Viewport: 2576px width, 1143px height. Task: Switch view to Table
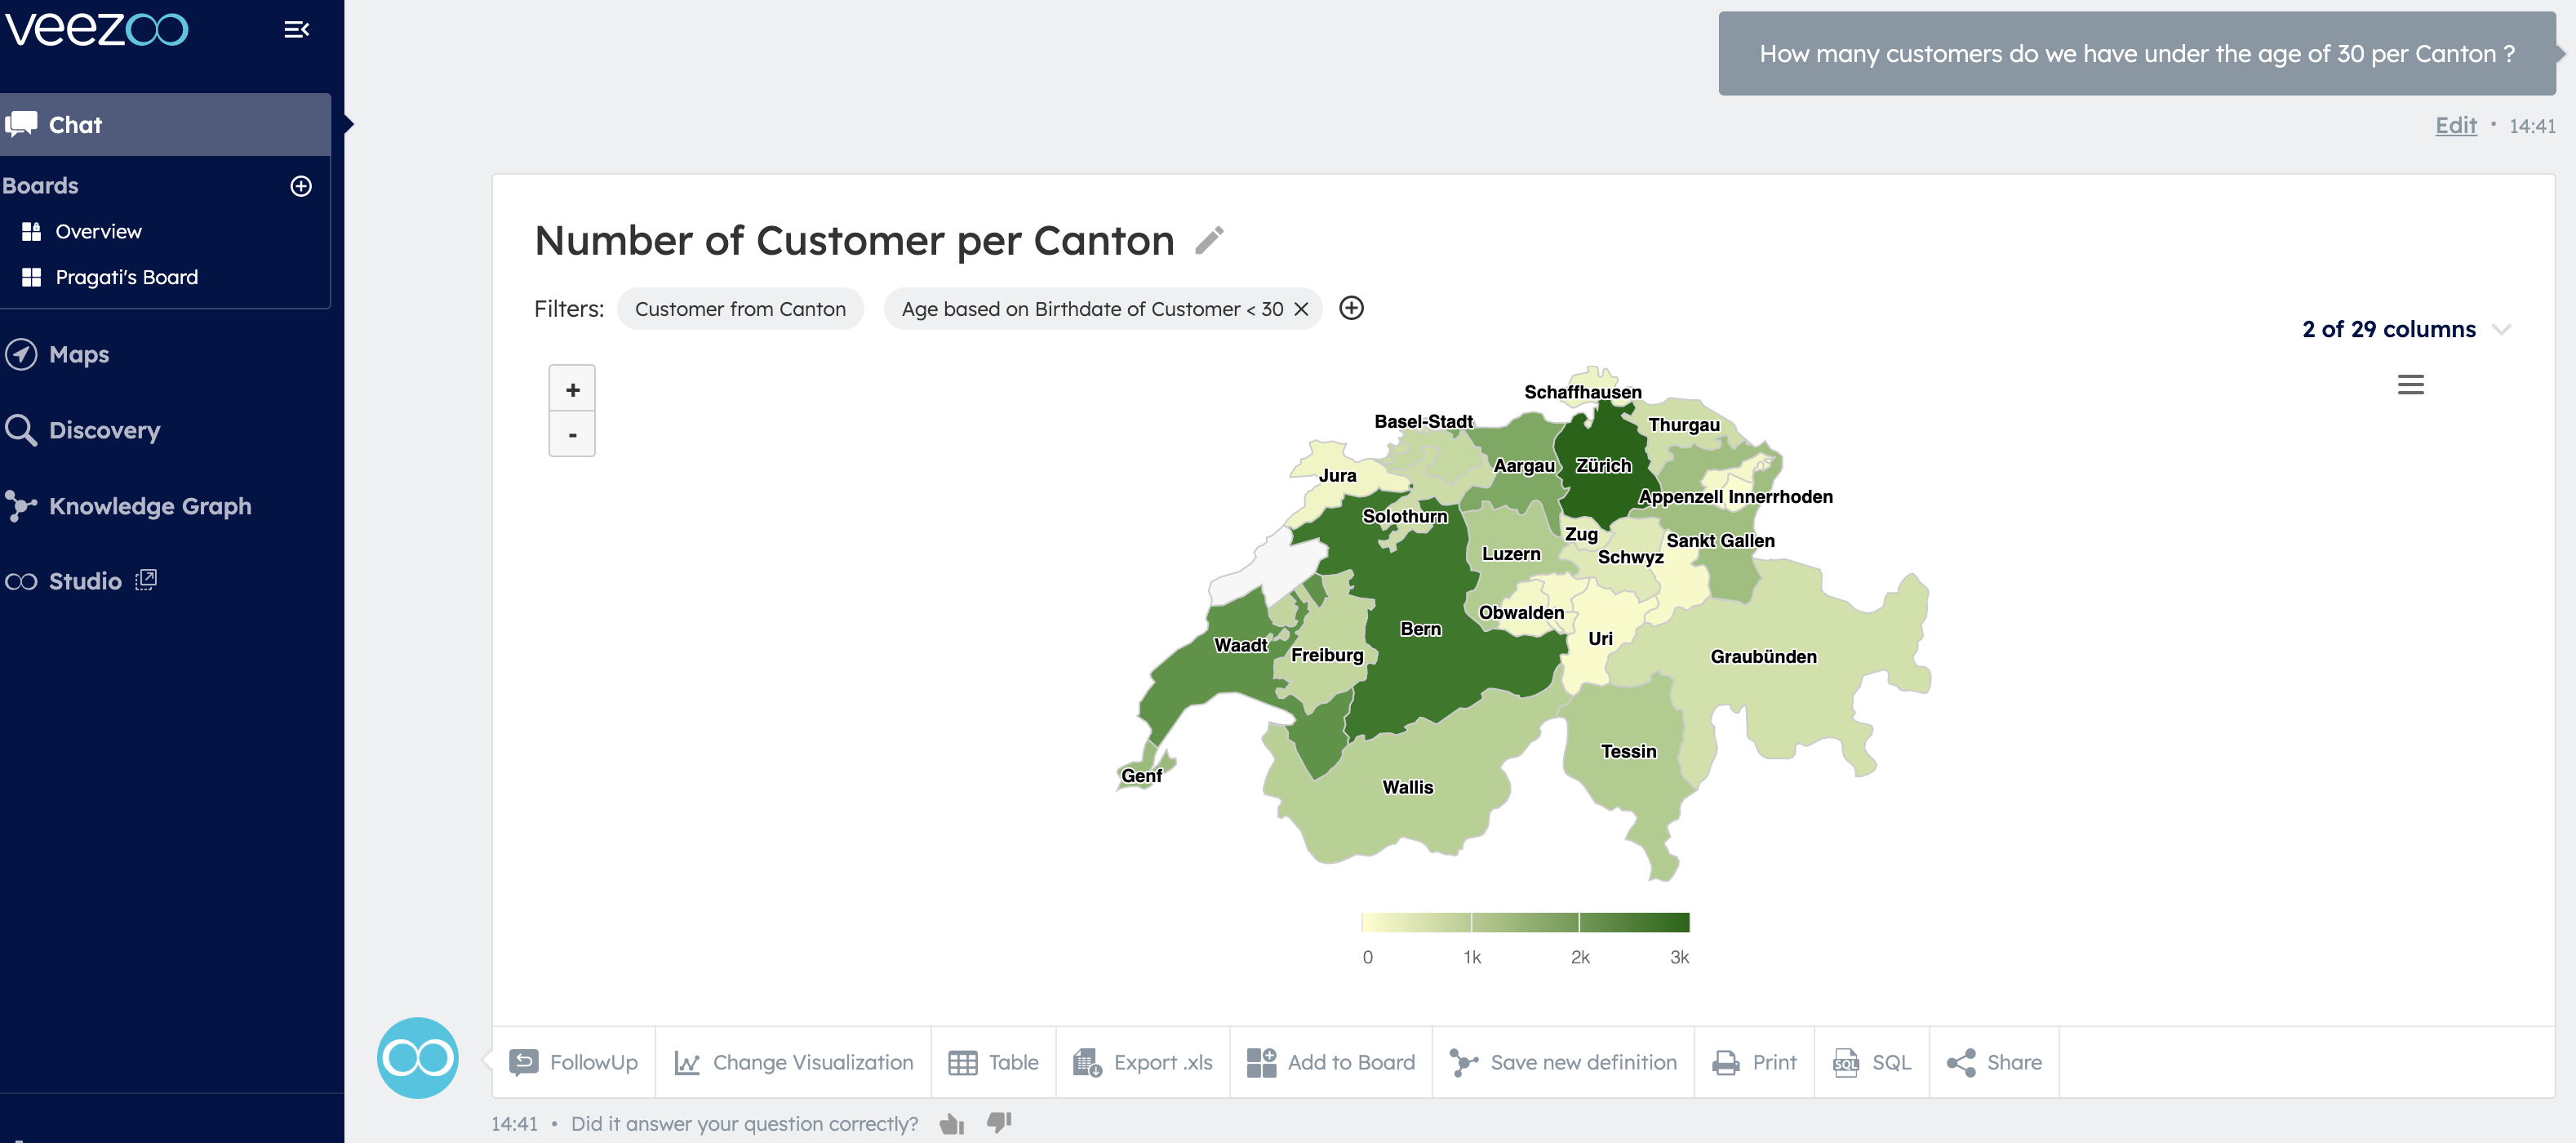coord(993,1062)
